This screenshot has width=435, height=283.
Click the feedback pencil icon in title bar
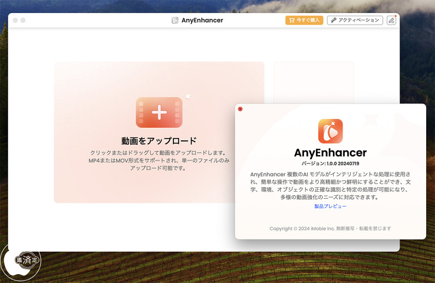391,20
